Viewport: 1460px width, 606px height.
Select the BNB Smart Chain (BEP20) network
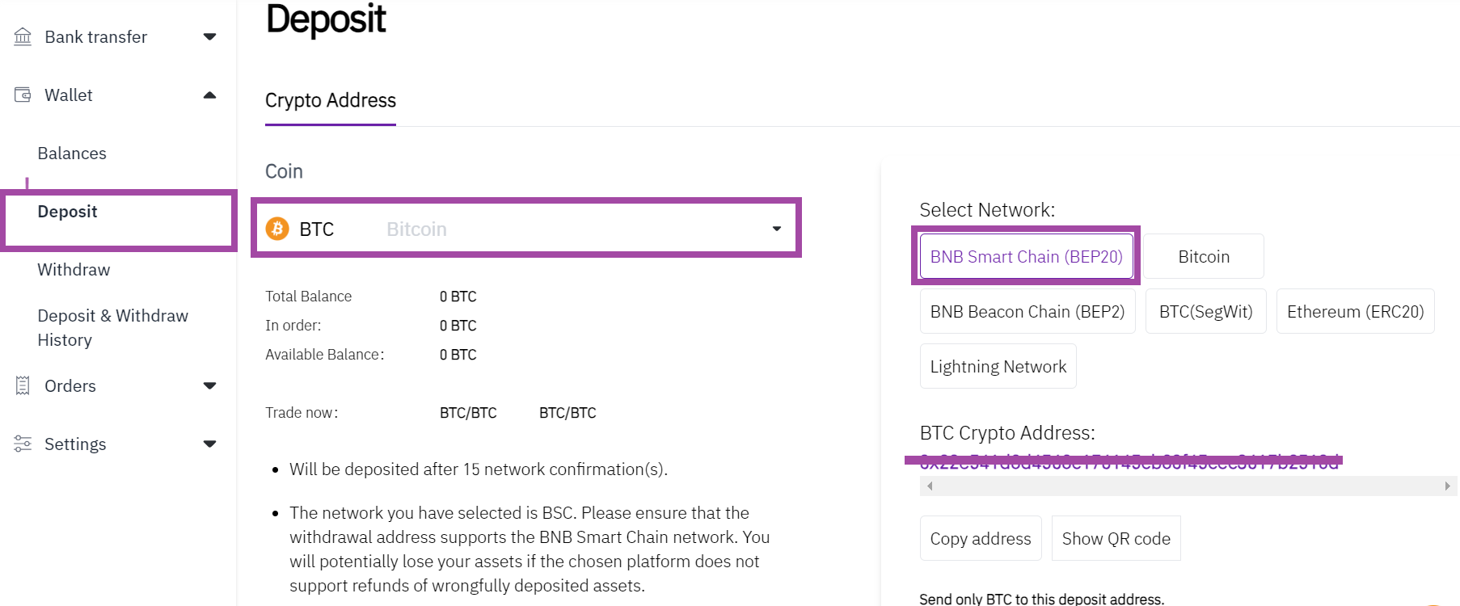tap(1026, 256)
